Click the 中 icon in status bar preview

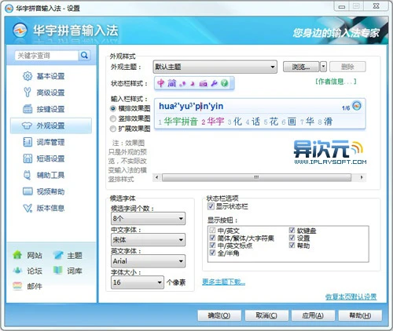point(160,83)
